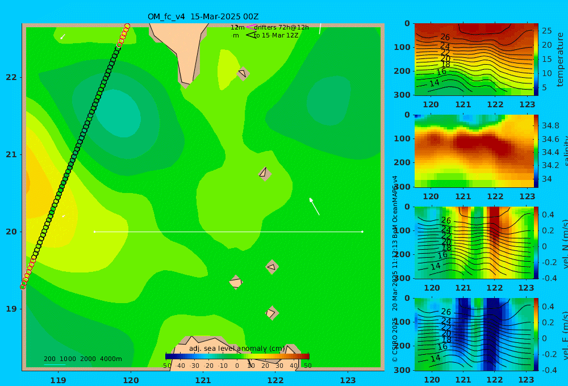Click the '-50' end of the anomaly colour bar

point(166,366)
